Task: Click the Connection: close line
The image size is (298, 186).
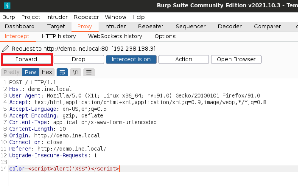Action: click(36, 142)
